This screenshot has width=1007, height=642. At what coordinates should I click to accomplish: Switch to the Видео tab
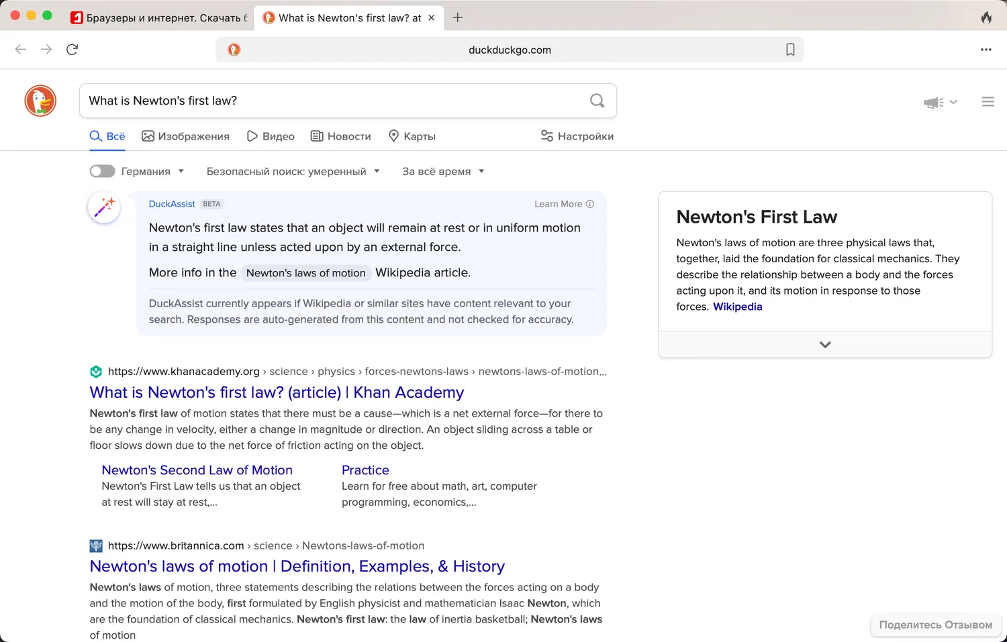click(271, 136)
